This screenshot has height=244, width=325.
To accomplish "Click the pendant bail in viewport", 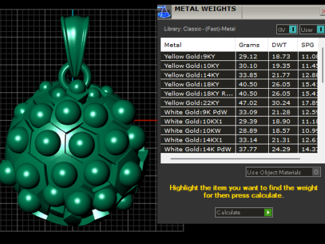I will point(75,45).
